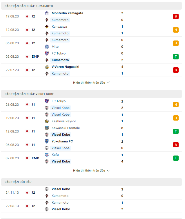Click red B badge for Montedio Yamagata match
The height and width of the screenshot is (219, 185).
point(176,17)
